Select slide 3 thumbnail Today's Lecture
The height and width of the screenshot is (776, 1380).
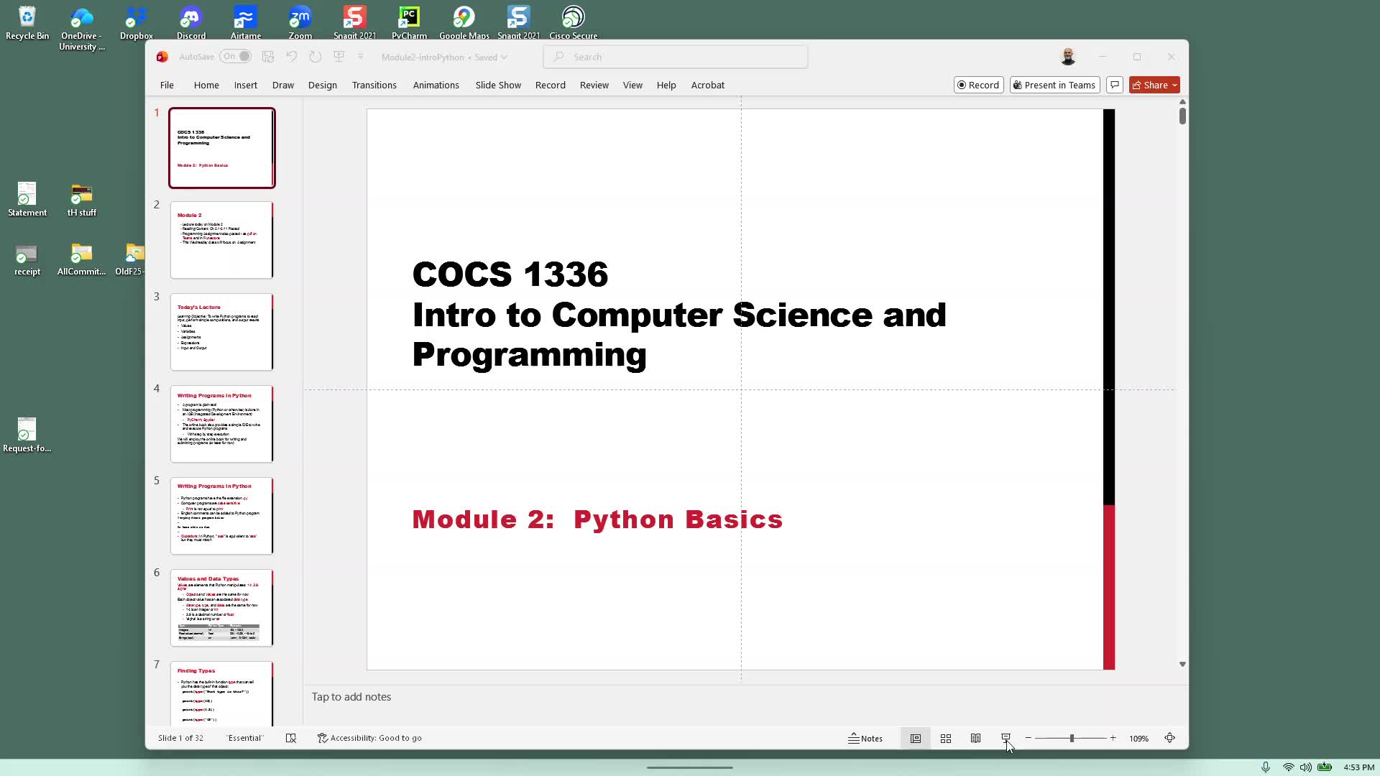tap(221, 332)
